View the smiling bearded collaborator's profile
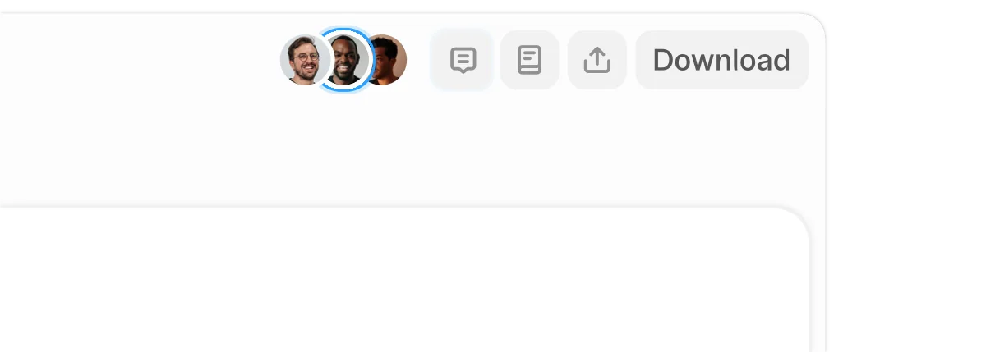Image resolution: width=986 pixels, height=352 pixels. coord(305,60)
